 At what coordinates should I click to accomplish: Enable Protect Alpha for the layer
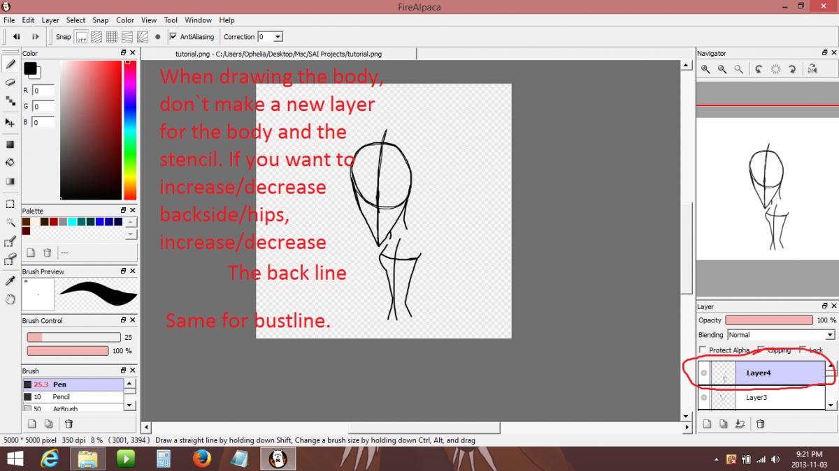click(x=703, y=350)
